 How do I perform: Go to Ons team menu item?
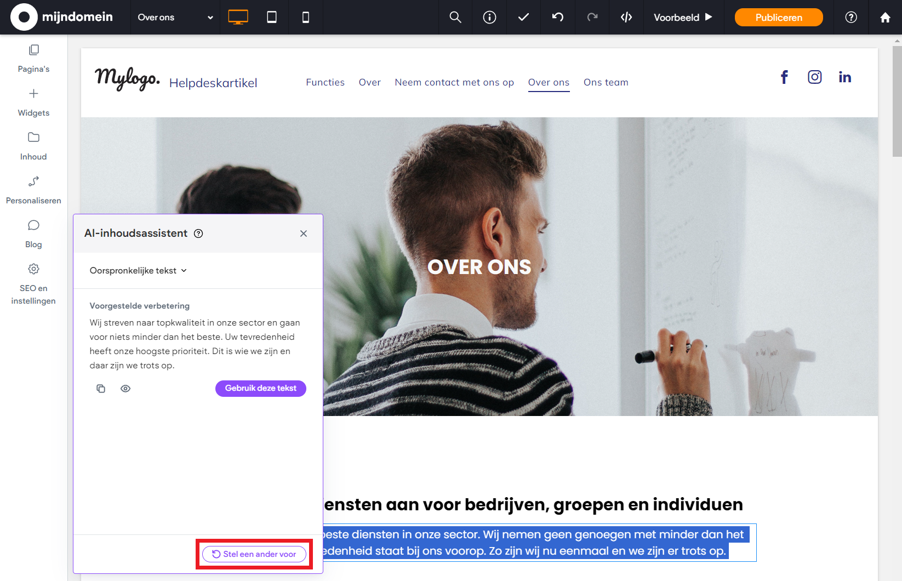[x=606, y=82]
